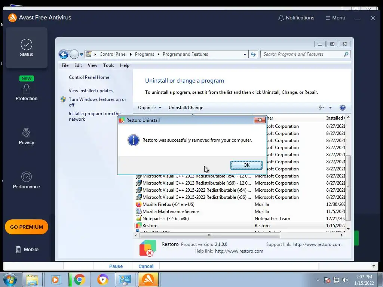Show hidden tray icons arrow
Viewport: 383px width, 287px height.
318,280
